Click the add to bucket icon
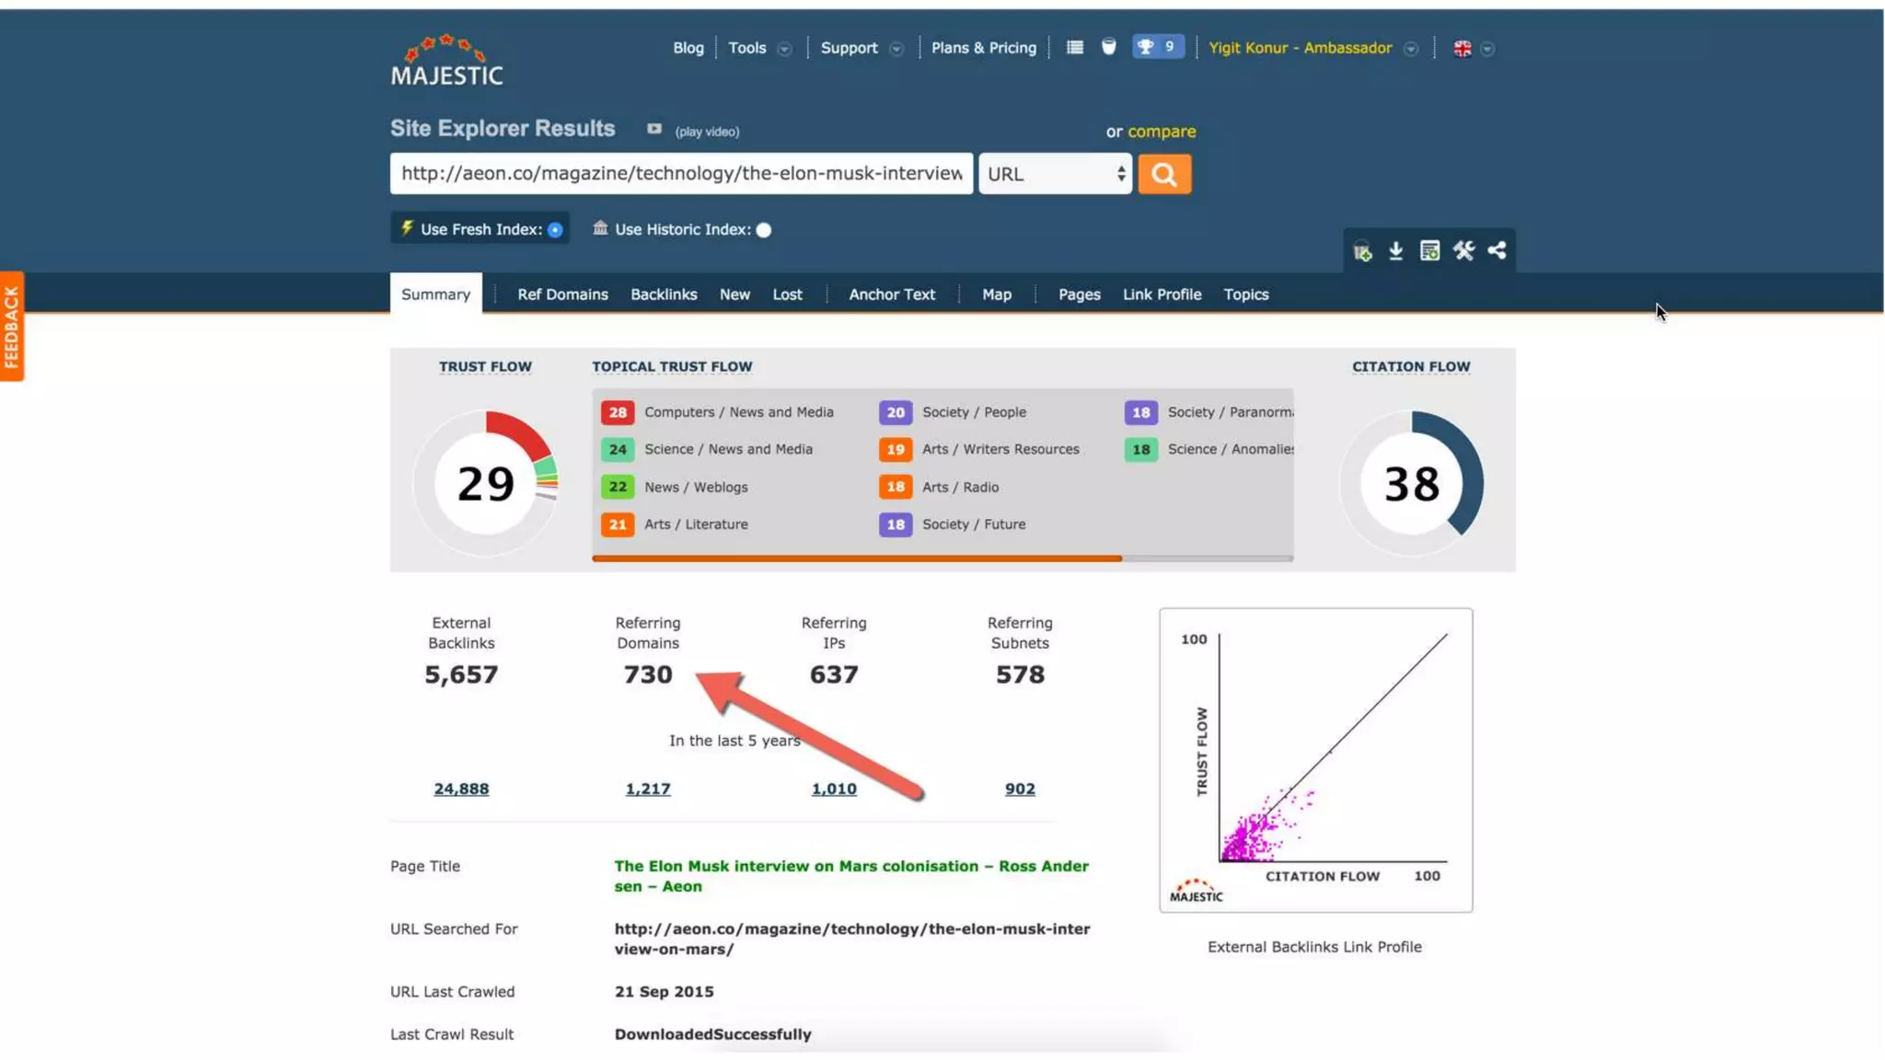 (x=1362, y=251)
